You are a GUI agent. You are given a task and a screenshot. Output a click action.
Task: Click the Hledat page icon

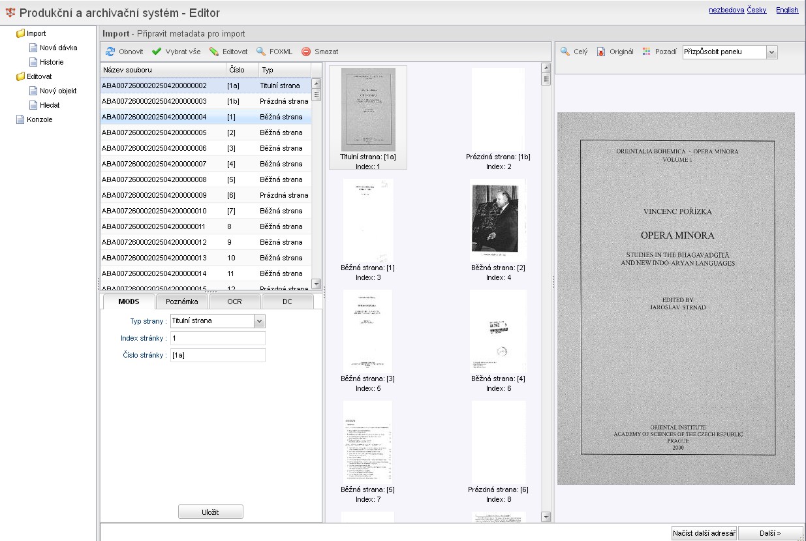pyautogui.click(x=33, y=105)
